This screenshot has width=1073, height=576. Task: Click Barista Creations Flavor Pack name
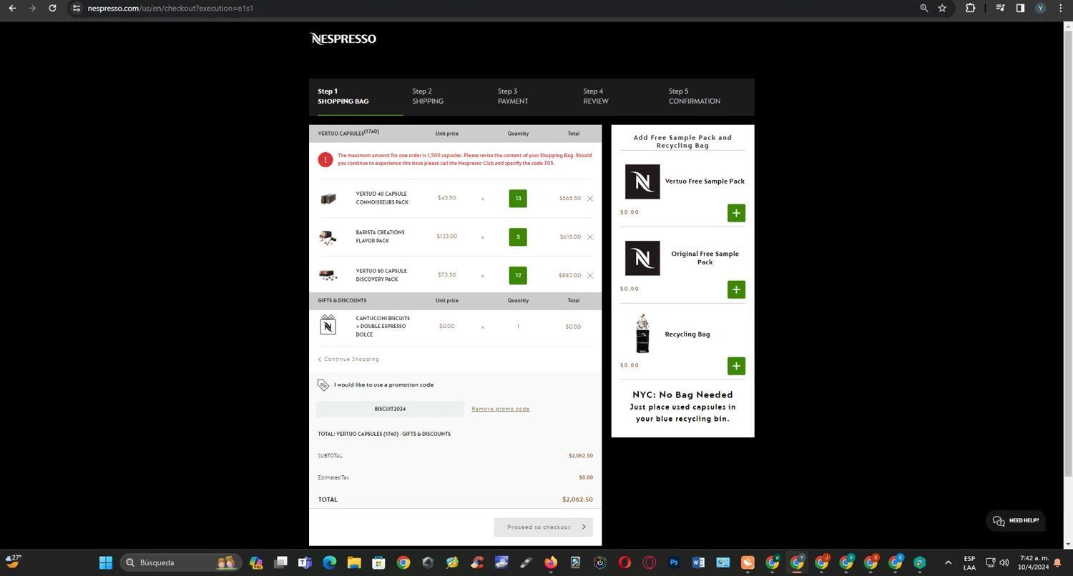pyautogui.click(x=380, y=237)
